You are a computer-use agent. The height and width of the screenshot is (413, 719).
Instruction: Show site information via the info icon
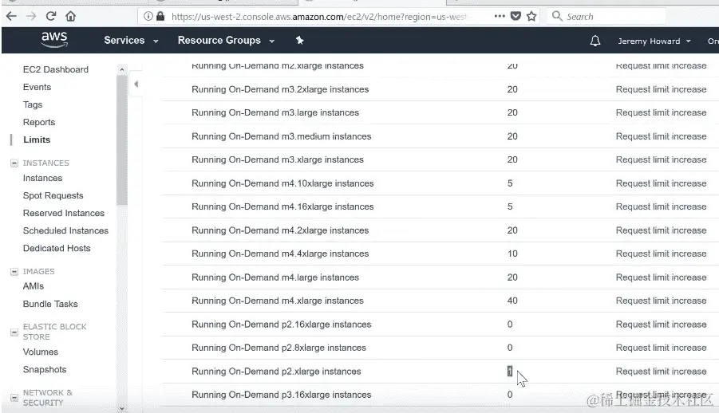click(148, 17)
